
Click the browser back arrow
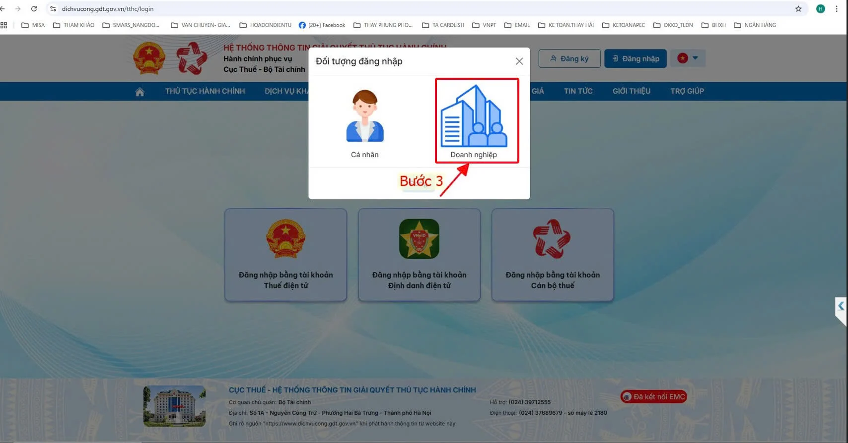tap(3, 8)
